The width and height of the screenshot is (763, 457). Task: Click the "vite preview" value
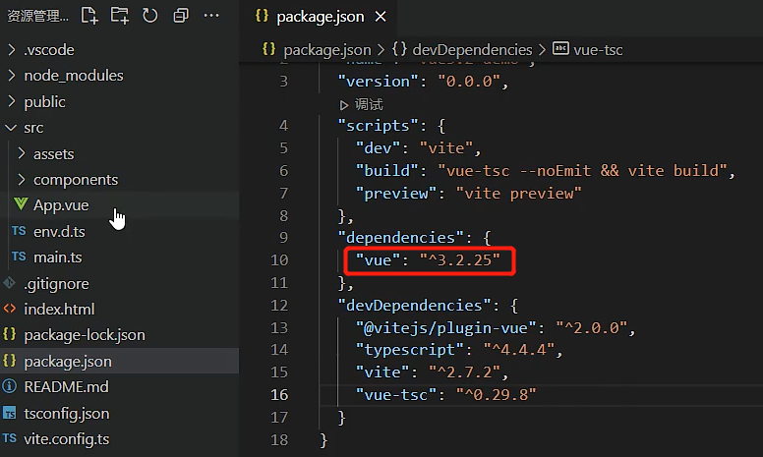(x=518, y=194)
